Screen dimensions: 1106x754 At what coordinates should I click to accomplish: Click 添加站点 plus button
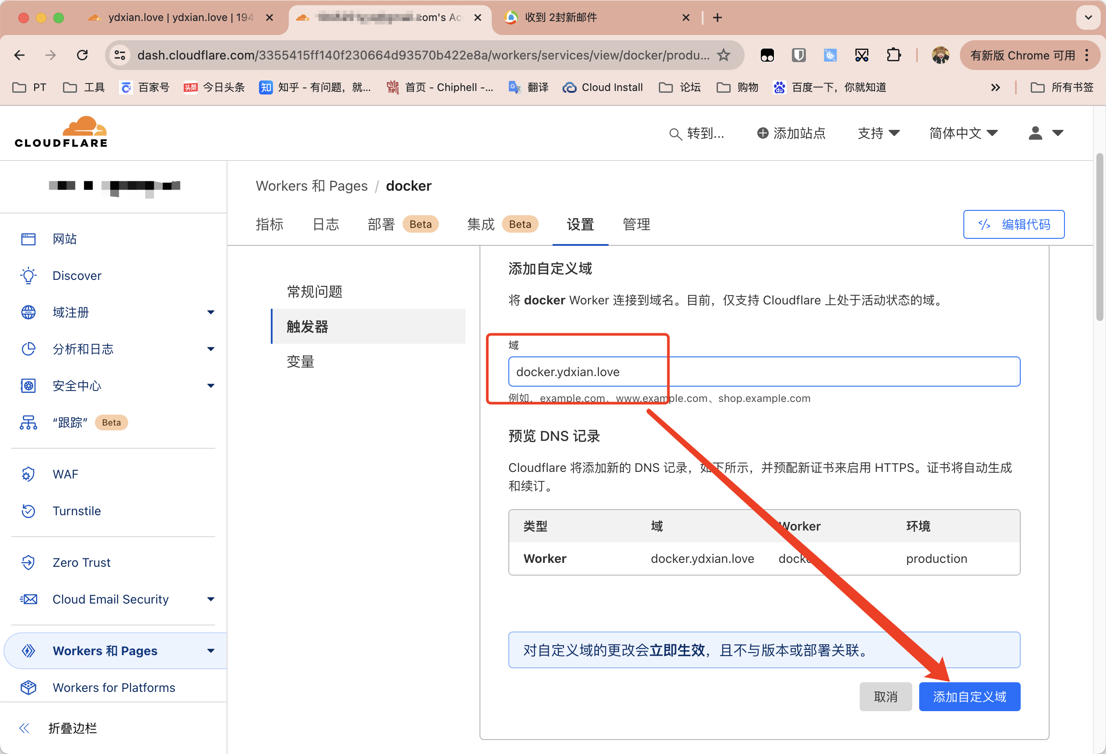point(791,133)
